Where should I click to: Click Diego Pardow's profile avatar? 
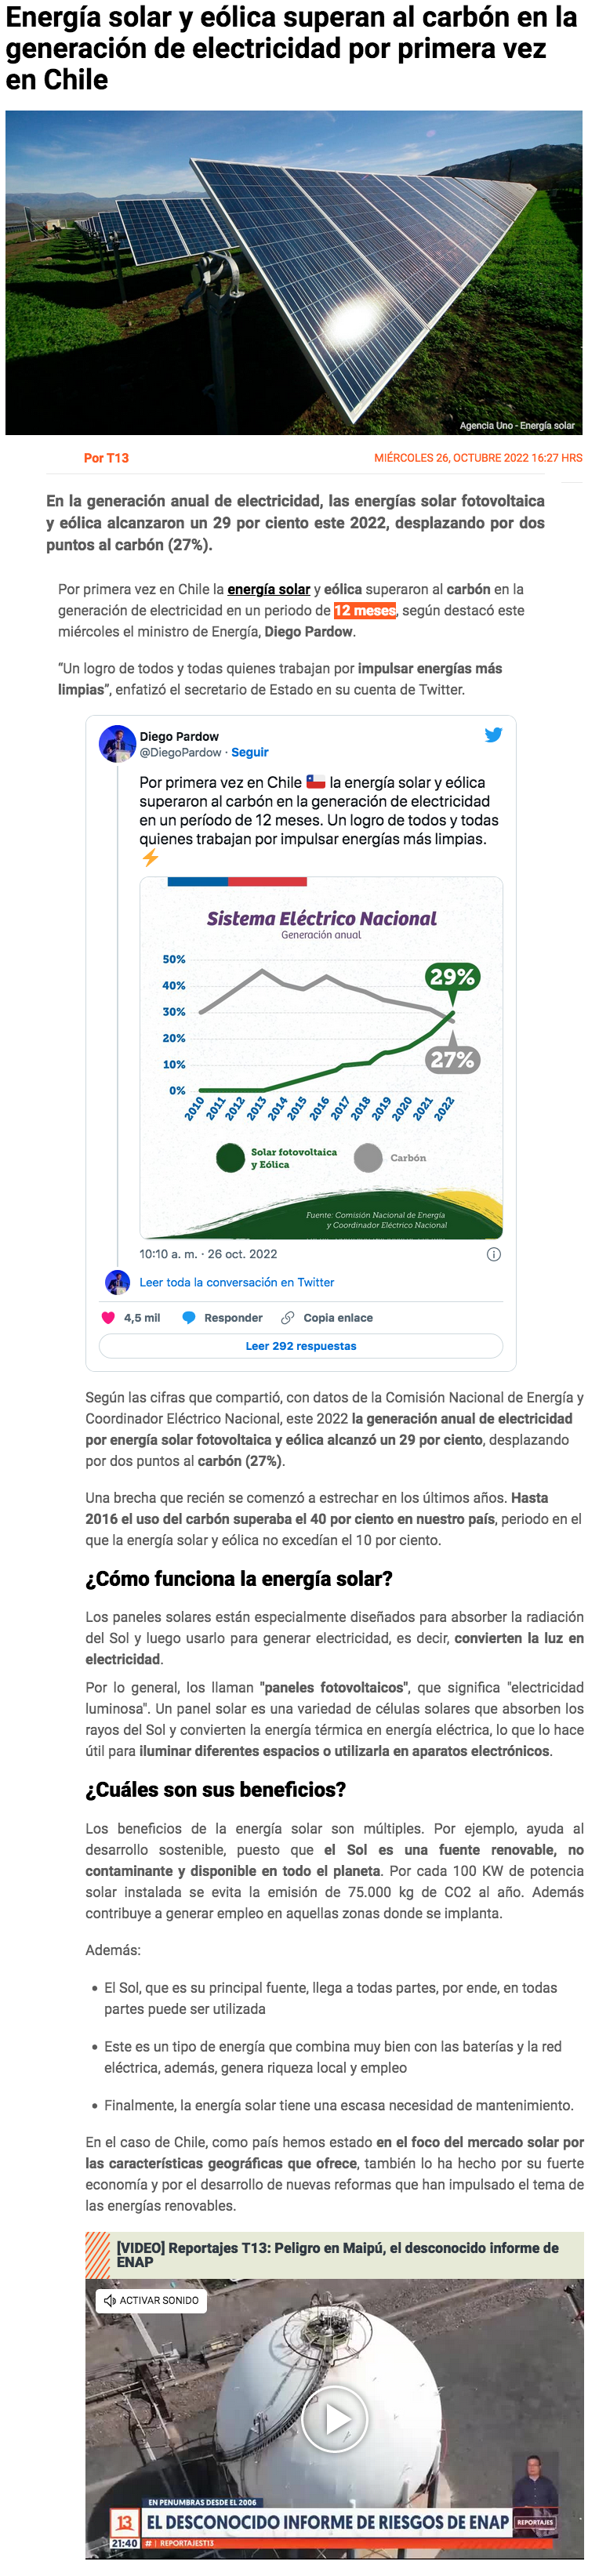[117, 744]
